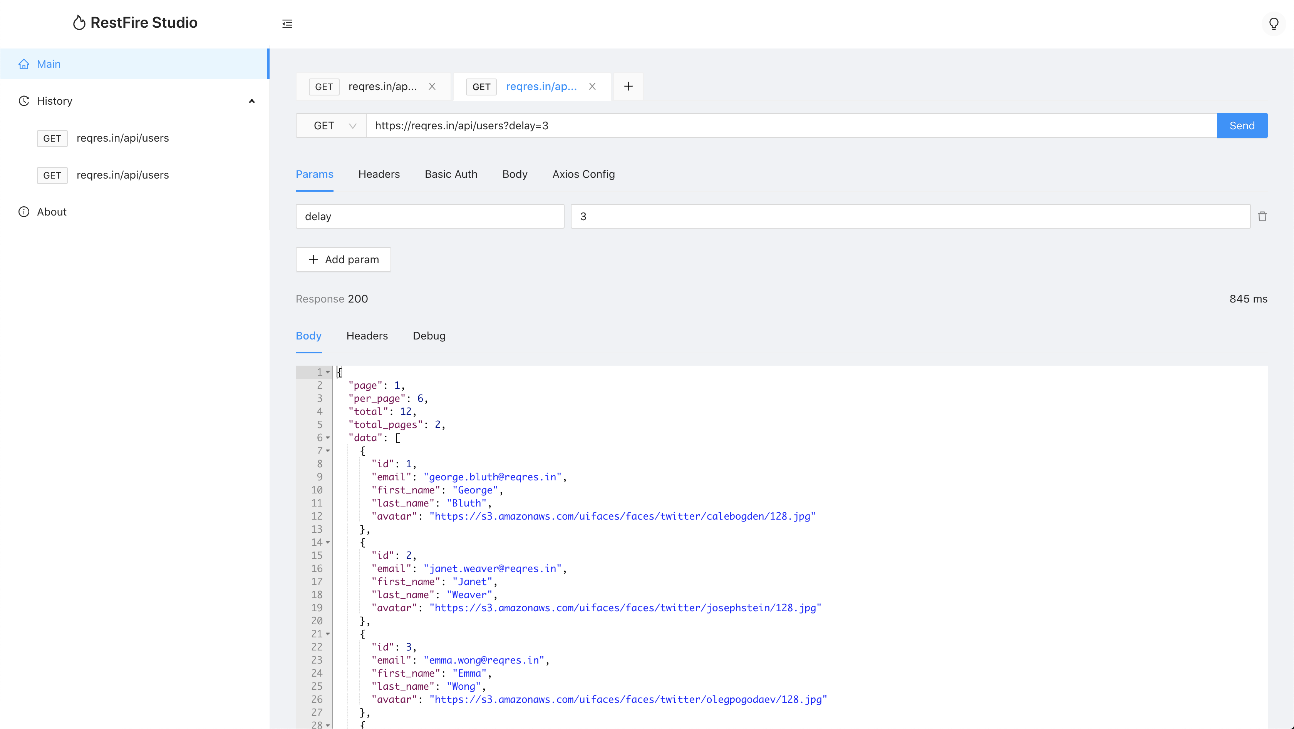Collapse the History section chevron

[251, 101]
